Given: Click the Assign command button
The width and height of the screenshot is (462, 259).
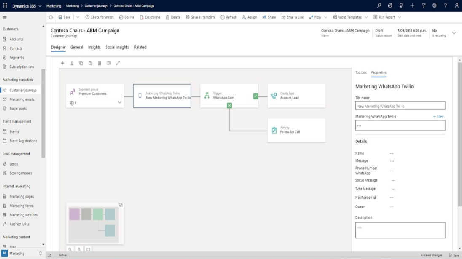Looking at the screenshot, I should coord(250,17).
